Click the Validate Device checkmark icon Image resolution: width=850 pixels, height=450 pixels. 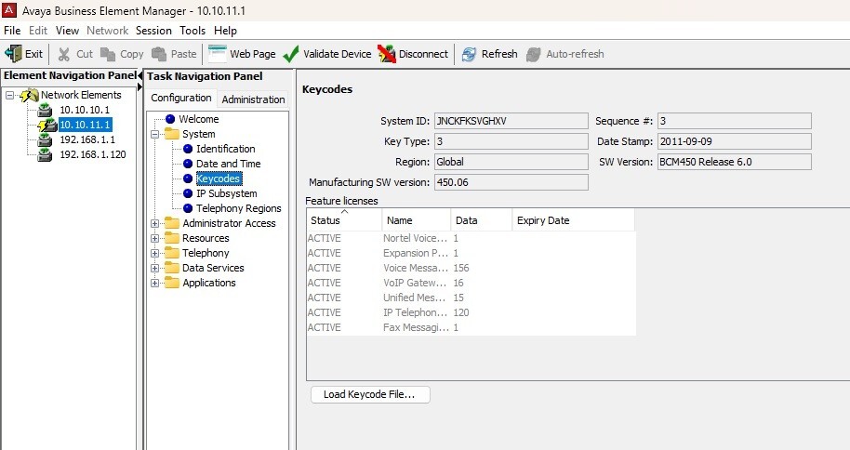[x=290, y=54]
